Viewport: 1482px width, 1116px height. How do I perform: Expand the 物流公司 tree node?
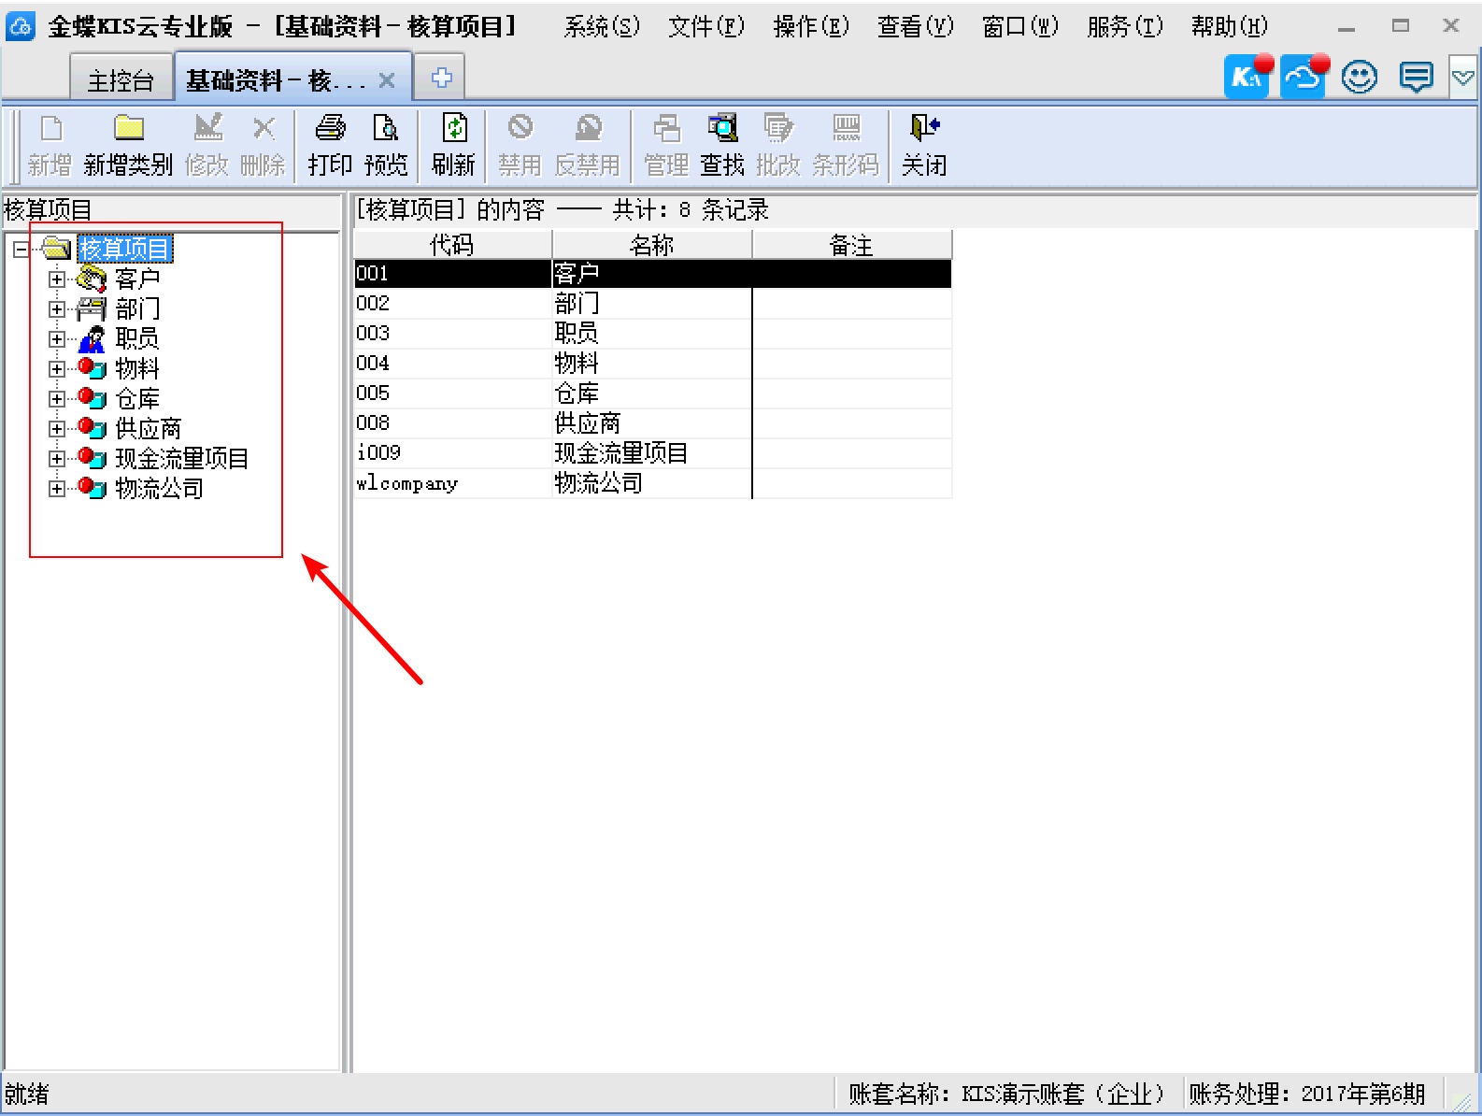click(x=57, y=489)
